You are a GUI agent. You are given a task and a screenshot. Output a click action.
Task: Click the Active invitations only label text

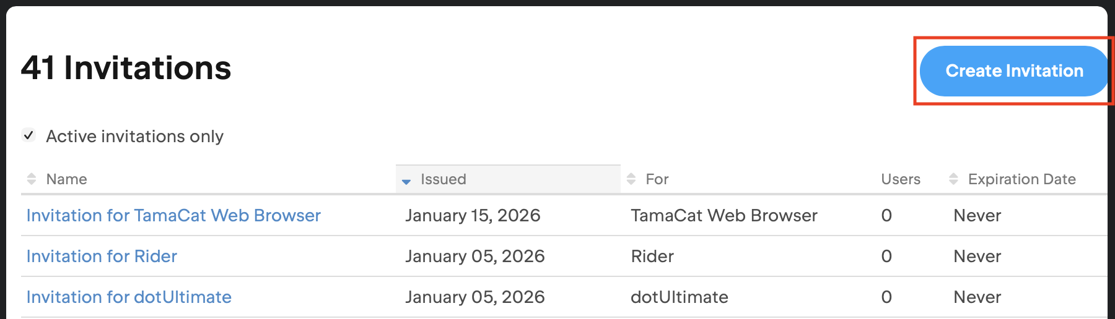coord(135,136)
